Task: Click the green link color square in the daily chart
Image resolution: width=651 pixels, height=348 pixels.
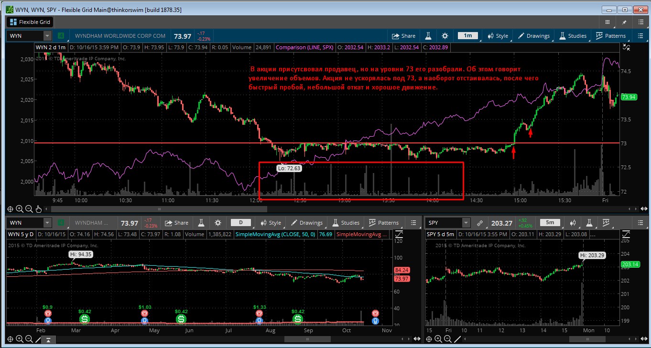Action: (x=61, y=223)
